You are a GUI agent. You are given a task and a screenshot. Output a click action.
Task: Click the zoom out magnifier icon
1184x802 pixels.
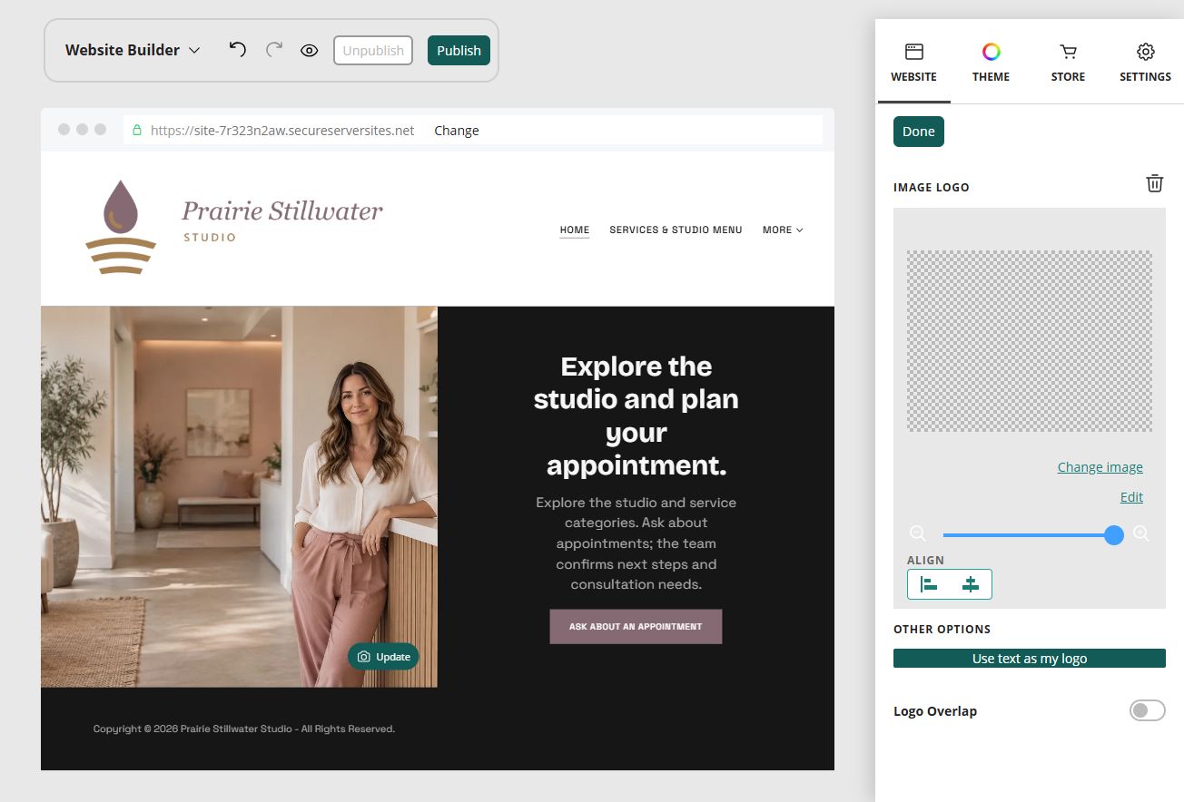(x=918, y=533)
